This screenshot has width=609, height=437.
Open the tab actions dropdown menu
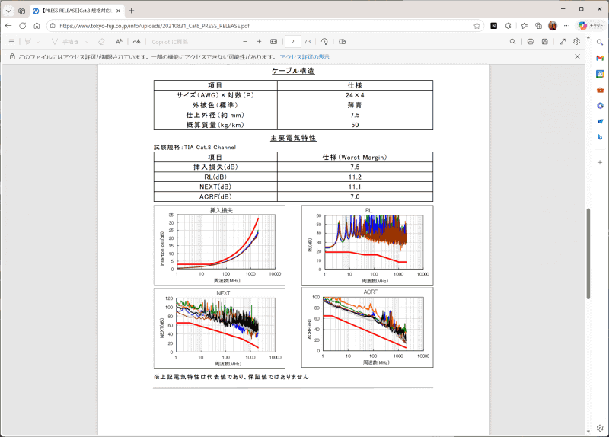pos(8,11)
